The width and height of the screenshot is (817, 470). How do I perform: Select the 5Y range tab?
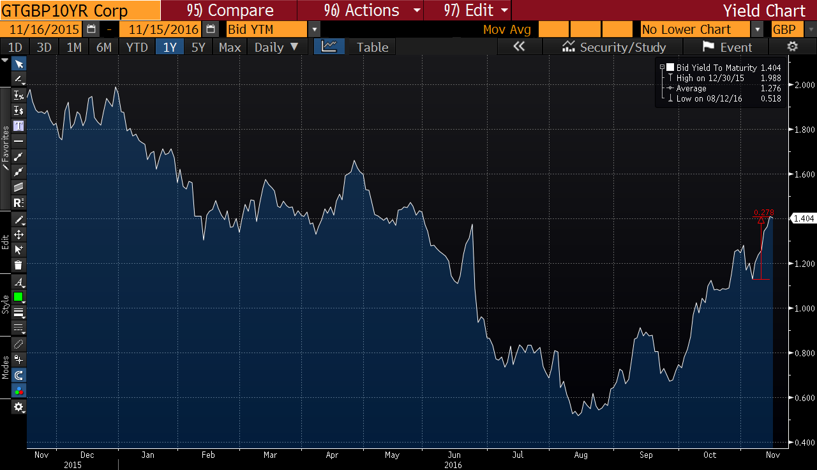tap(199, 47)
